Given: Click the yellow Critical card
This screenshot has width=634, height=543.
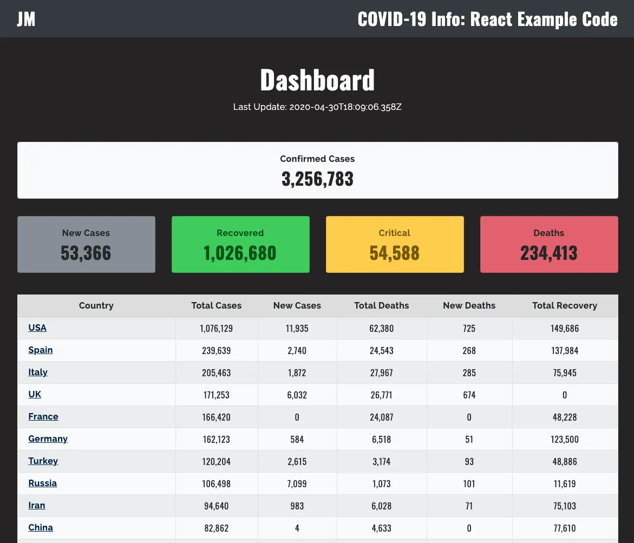Looking at the screenshot, I should click(x=395, y=245).
